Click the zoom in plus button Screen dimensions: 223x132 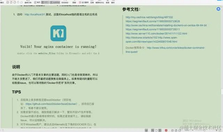coord(216,130)
